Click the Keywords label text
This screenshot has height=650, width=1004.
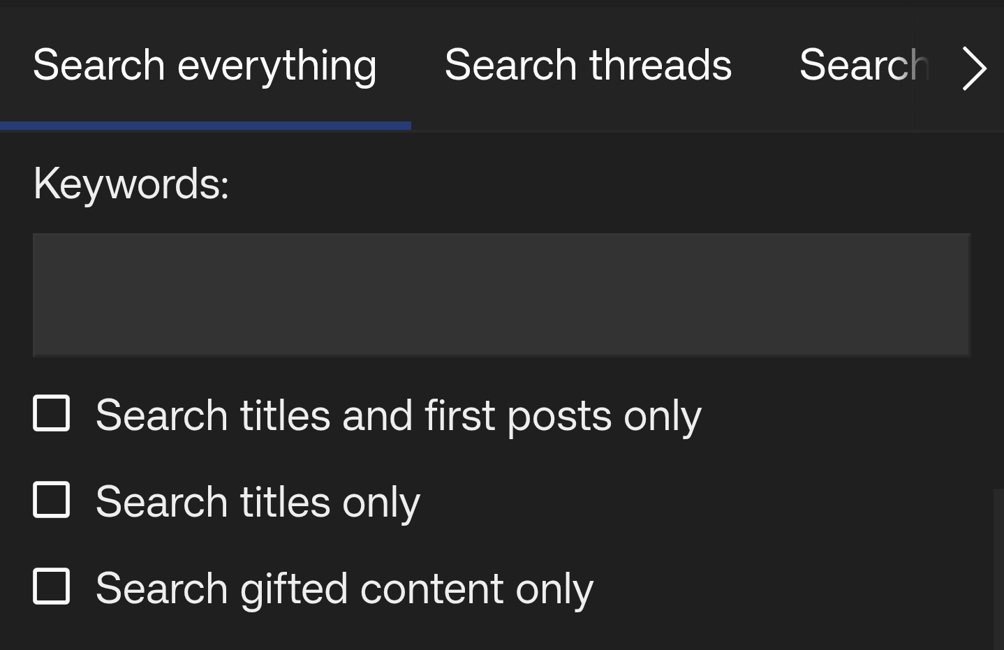click(x=130, y=183)
